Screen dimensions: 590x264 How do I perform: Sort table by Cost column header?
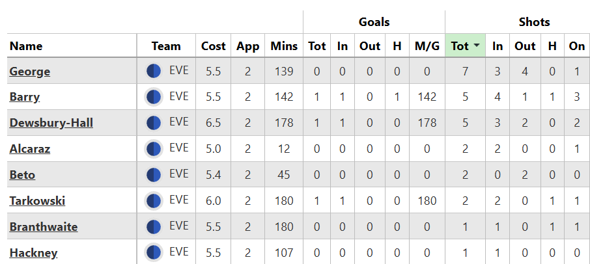[x=214, y=46]
